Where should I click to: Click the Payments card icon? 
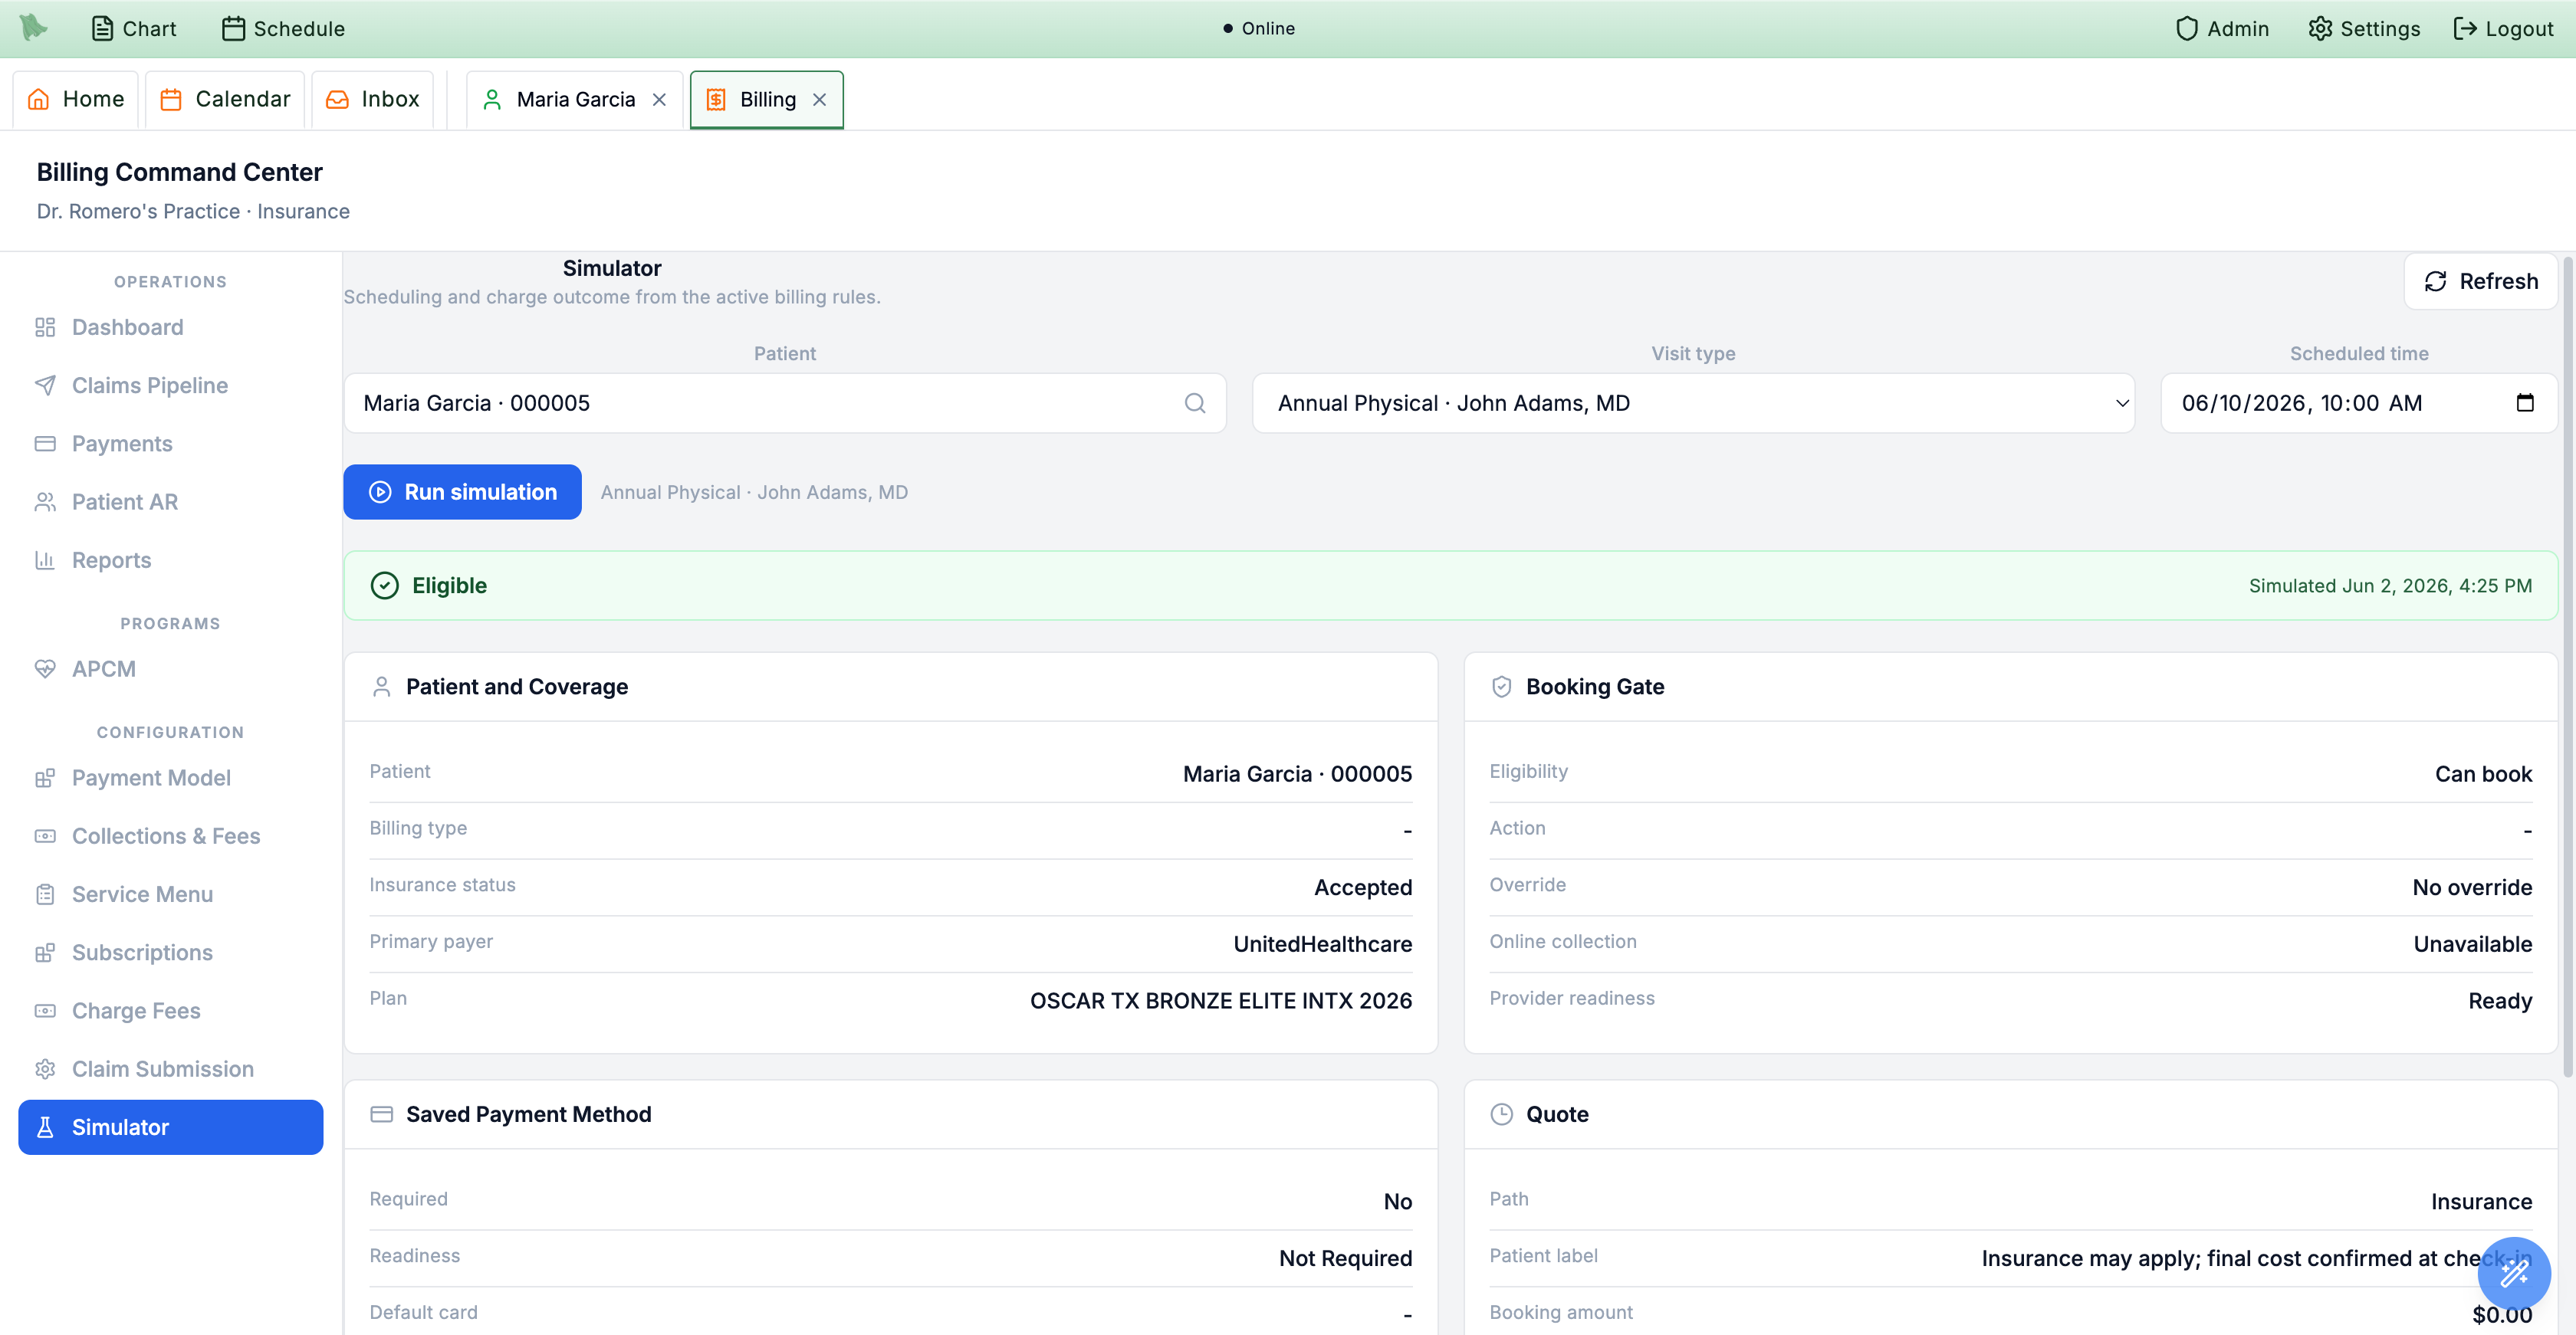(x=45, y=443)
